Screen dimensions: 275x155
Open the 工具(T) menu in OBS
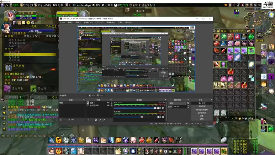(121, 22)
